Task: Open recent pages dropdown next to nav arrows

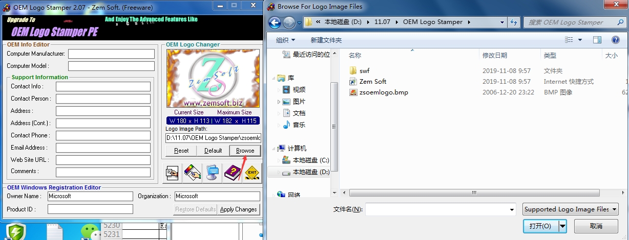Action: coord(298,23)
